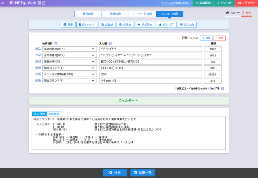Click the home icon beside TOP
This screenshot has height=178, width=258.
[227, 13]
